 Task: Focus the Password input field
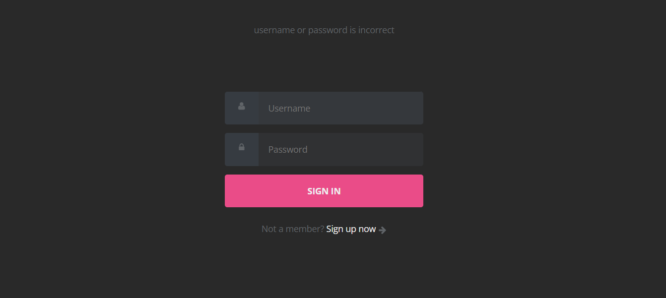[341, 149]
